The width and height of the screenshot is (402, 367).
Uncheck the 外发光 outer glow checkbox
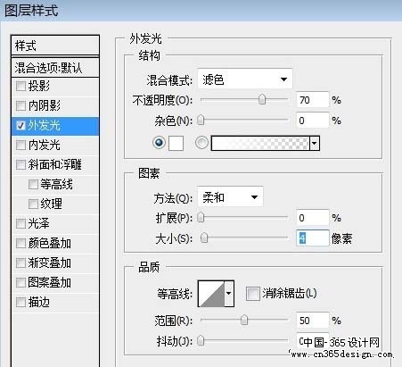click(x=21, y=125)
